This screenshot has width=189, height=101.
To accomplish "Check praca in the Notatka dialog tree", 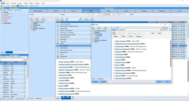I will [x=94, y=39].
